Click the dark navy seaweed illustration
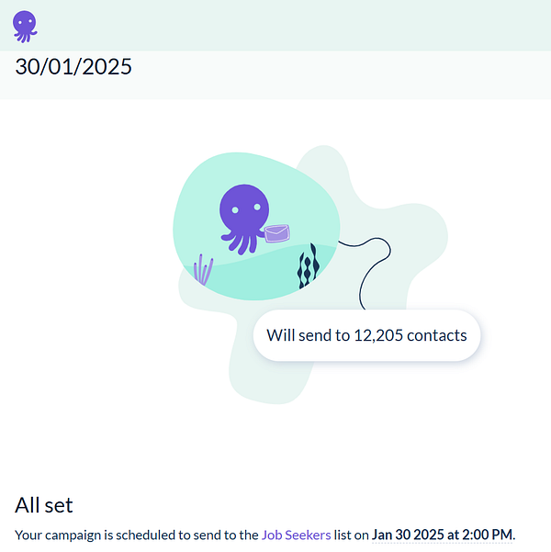Image resolution: width=551 pixels, height=552 pixels. tap(309, 265)
